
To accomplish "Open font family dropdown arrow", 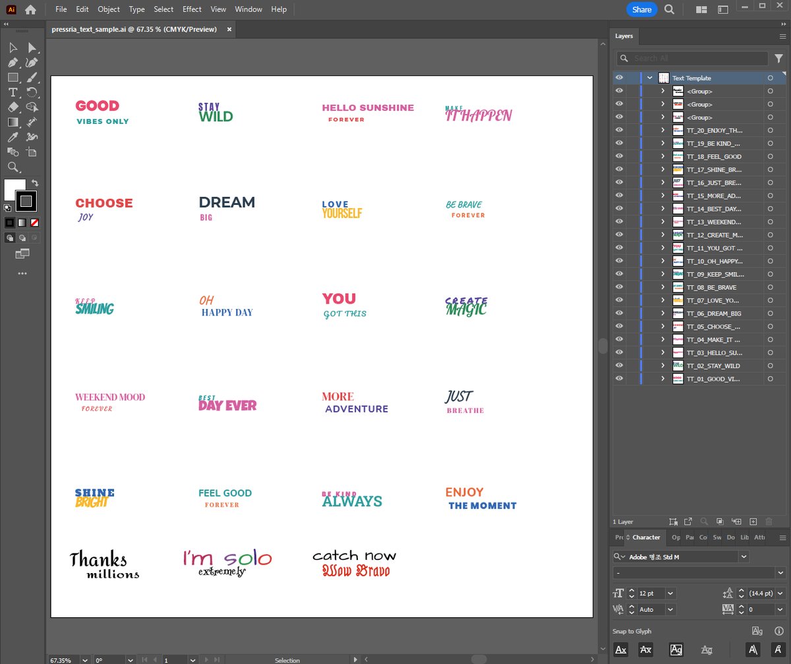I will [x=744, y=557].
